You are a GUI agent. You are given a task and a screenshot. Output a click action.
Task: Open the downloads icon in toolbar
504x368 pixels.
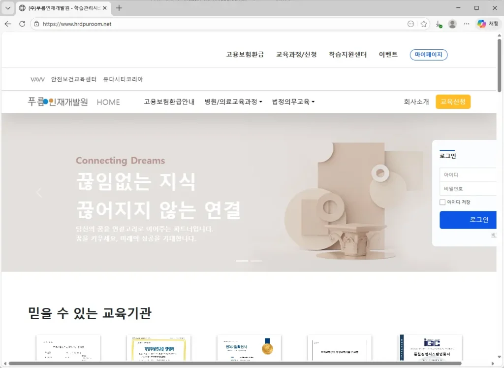(x=439, y=24)
